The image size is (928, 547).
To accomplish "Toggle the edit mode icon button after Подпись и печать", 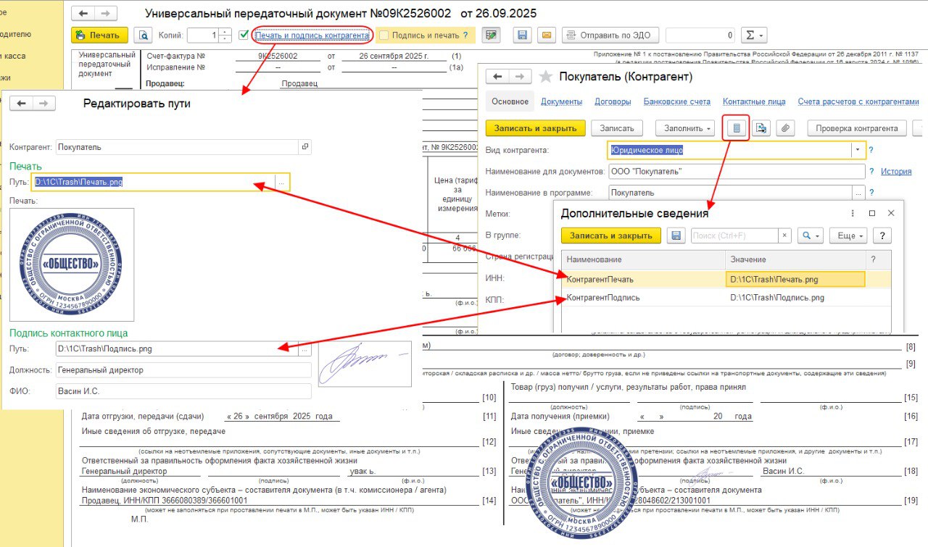I will point(492,35).
